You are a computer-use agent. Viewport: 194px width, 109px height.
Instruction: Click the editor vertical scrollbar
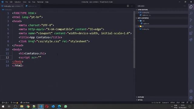tap(134, 40)
